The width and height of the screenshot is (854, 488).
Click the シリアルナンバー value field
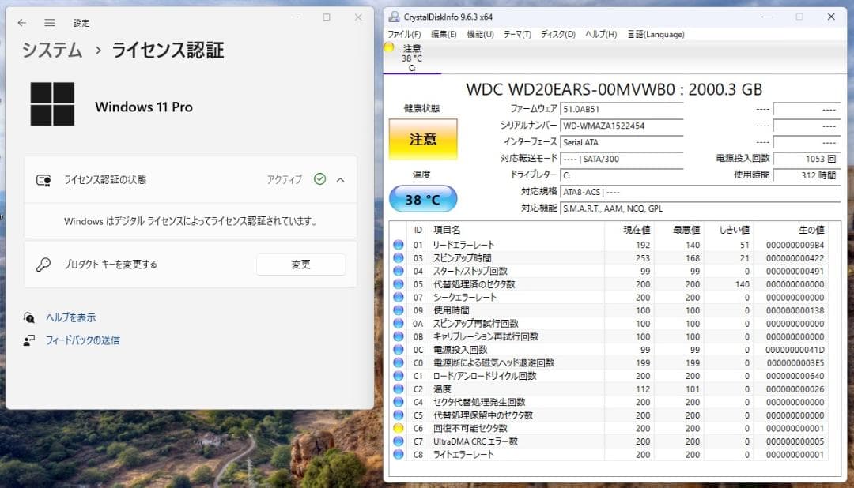pos(621,126)
